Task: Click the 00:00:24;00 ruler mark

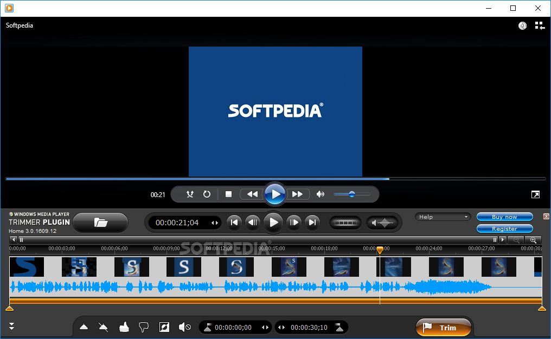Action: click(x=429, y=249)
